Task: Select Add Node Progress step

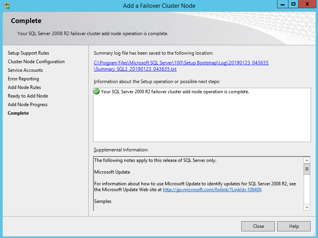Action: 28,105
